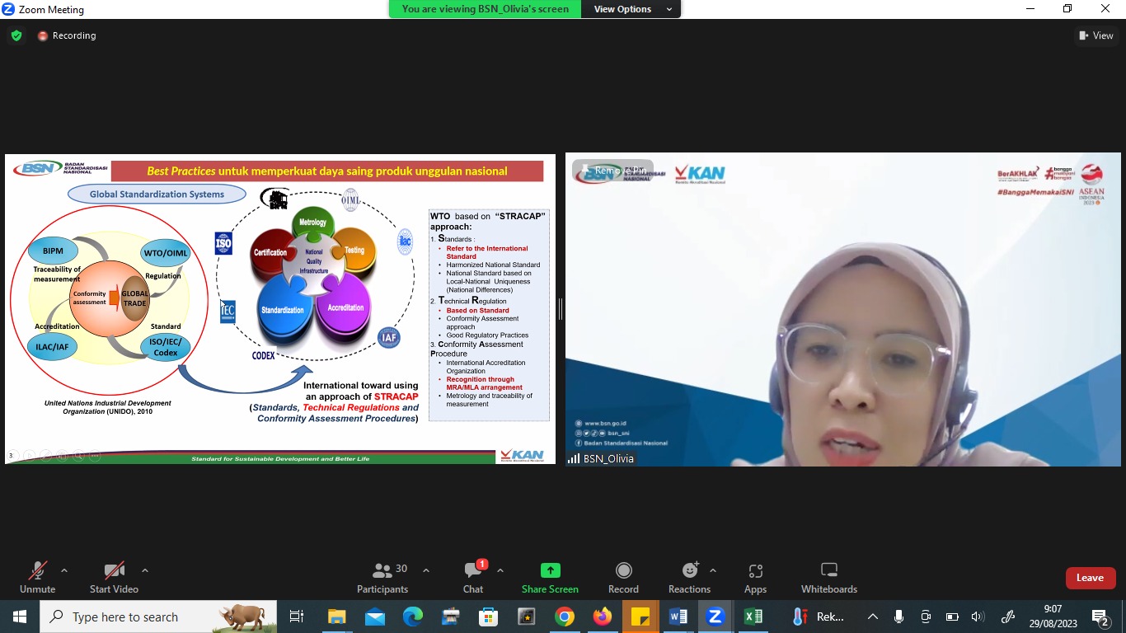Toggle the Record meeting button
Viewport: 1126px width, 633px height.
point(623,578)
